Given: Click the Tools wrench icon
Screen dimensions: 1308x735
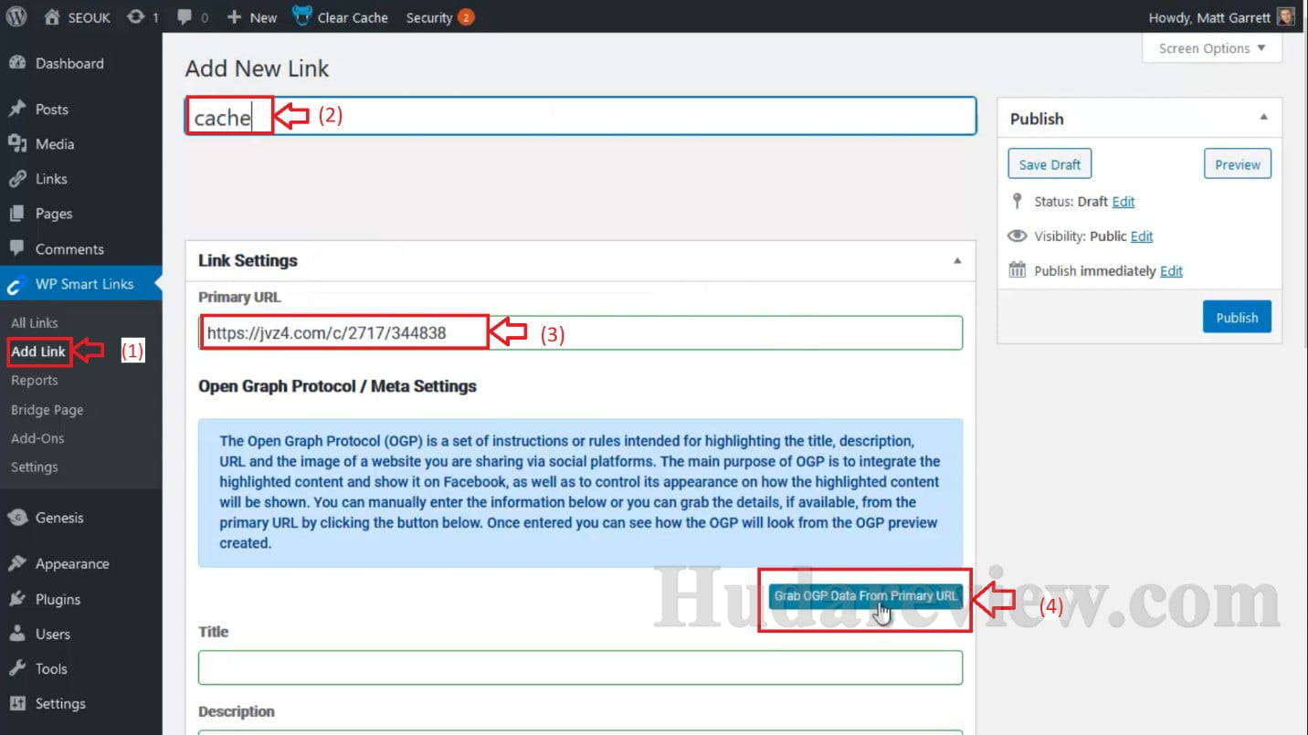Looking at the screenshot, I should coord(16,668).
